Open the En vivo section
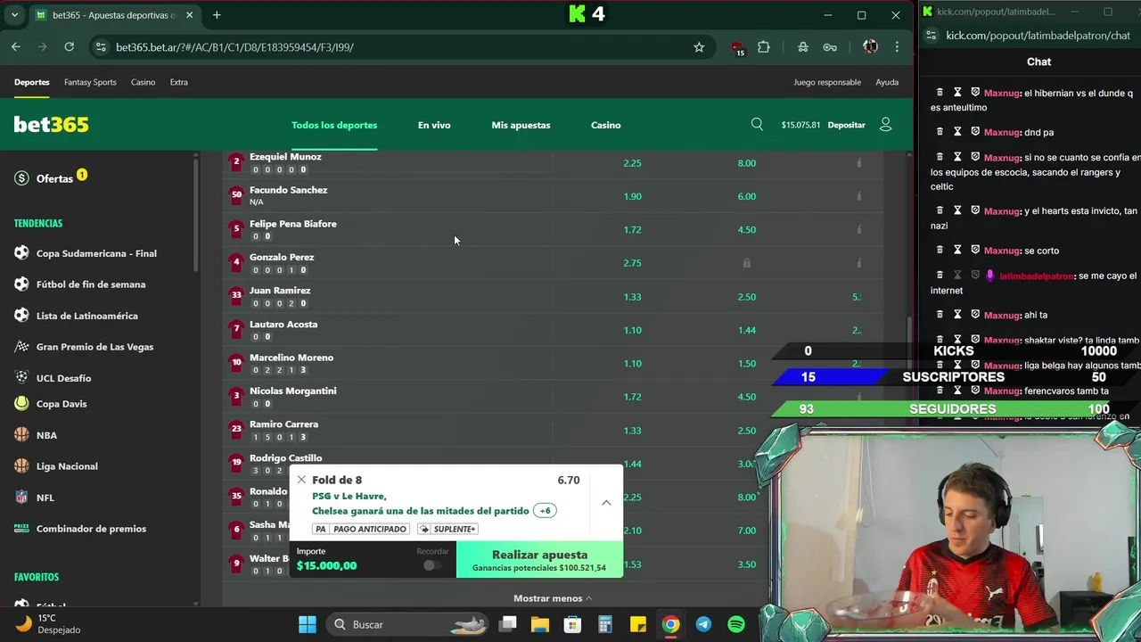Image resolution: width=1141 pixels, height=642 pixels. tap(434, 125)
